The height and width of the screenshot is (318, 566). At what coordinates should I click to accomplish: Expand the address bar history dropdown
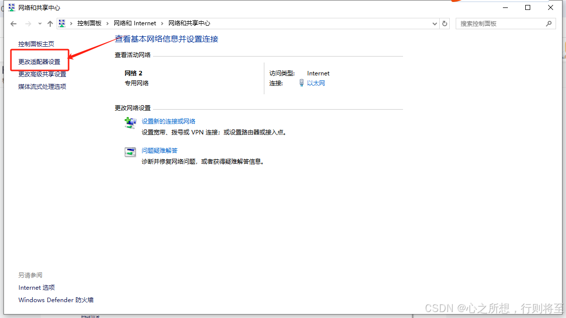[434, 23]
